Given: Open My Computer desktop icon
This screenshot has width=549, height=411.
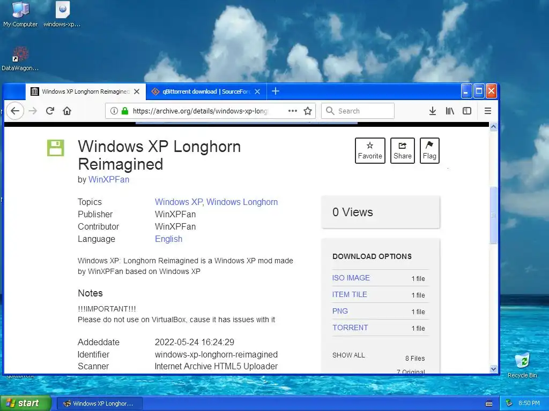Looking at the screenshot, I should pos(20,14).
